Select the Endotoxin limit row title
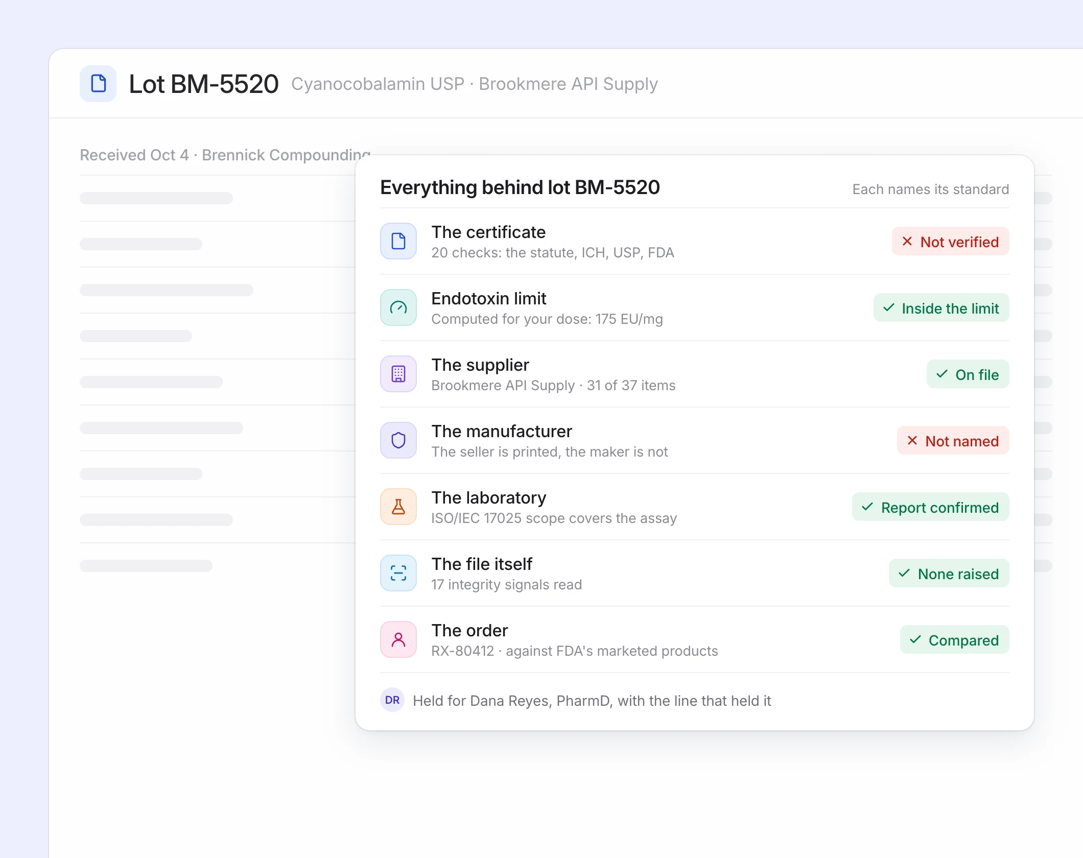Image resolution: width=1083 pixels, height=858 pixels. (489, 299)
